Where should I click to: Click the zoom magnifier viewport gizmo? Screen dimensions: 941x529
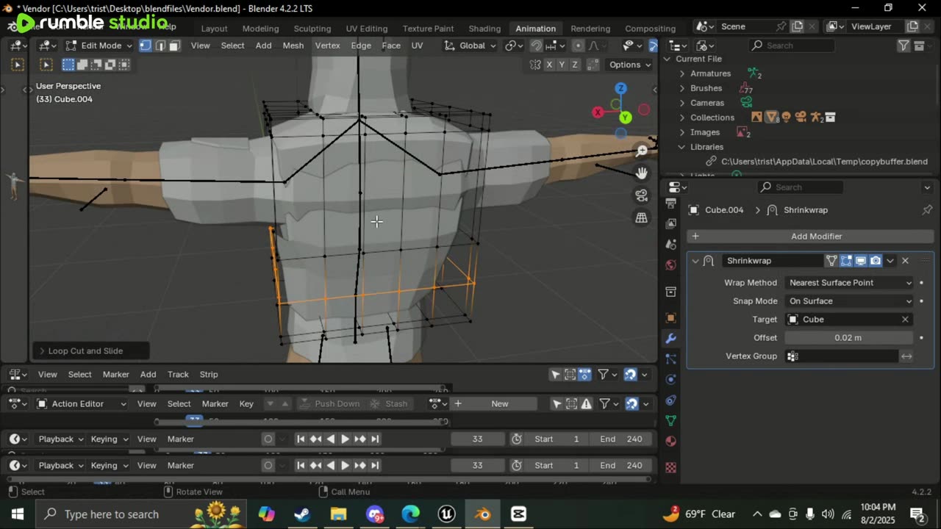(642, 151)
